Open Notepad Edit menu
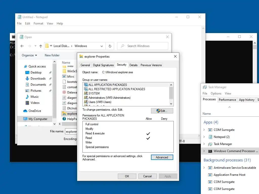The image size is (259, 194). point(28,23)
